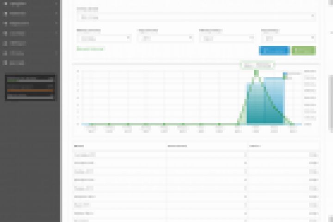Image resolution: width=333 pixels, height=222 pixels.
Task: Click the fourth sidebar menu item icon
Action: click(6, 33)
